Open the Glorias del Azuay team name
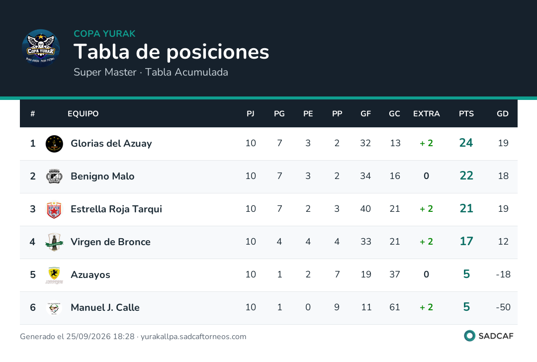This screenshot has width=537, height=362. click(x=111, y=144)
